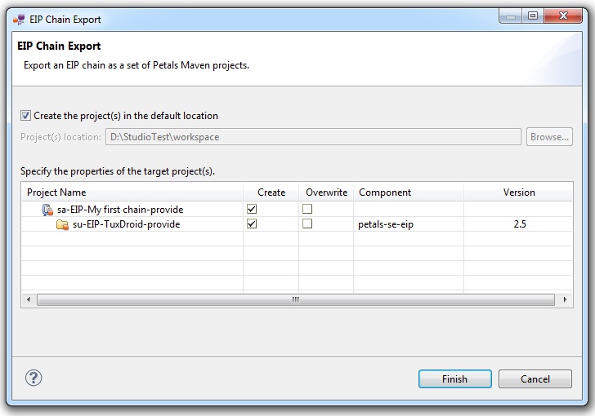Uncheck Create the project(s) in default location
Image resolution: width=595 pixels, height=416 pixels.
[26, 116]
